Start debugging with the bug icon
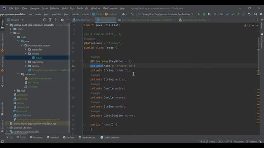Viewport: 264px width, 148px height. tap(204, 14)
